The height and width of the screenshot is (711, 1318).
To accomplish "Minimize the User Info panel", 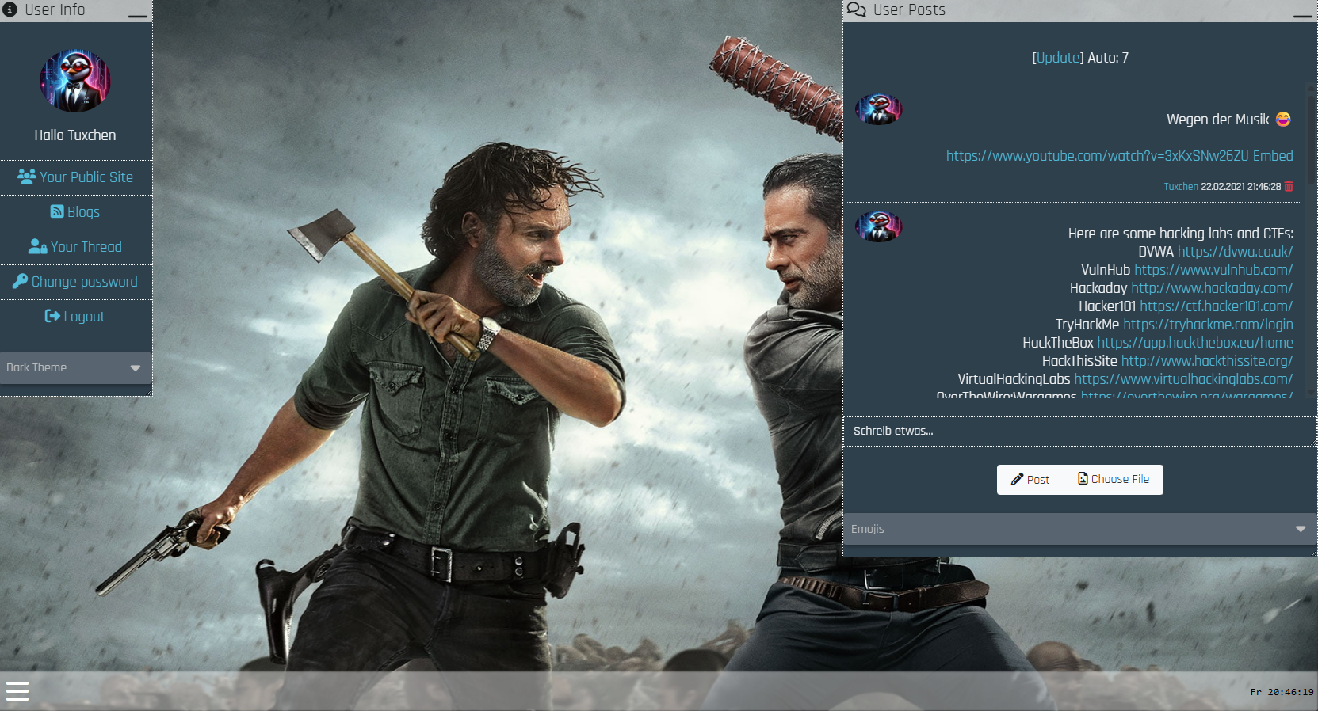I will [137, 16].
